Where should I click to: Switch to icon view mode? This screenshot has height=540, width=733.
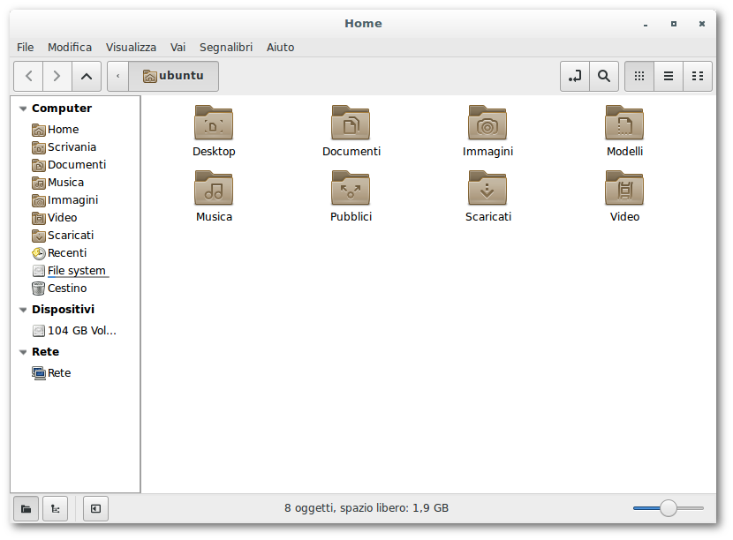click(639, 76)
